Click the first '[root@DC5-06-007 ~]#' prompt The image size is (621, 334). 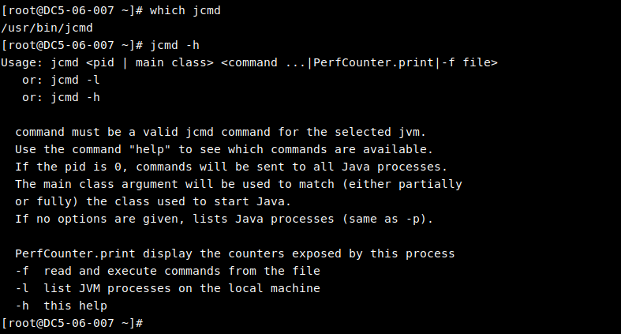72,10
